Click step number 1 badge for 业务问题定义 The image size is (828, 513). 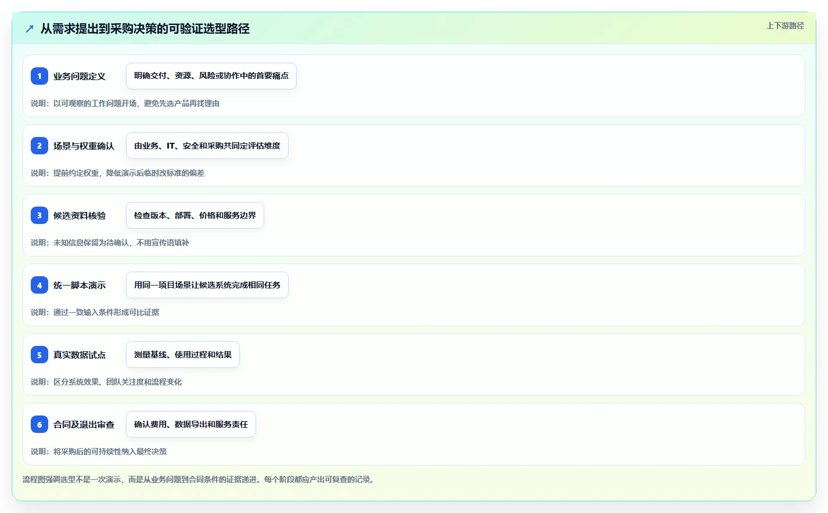39,76
